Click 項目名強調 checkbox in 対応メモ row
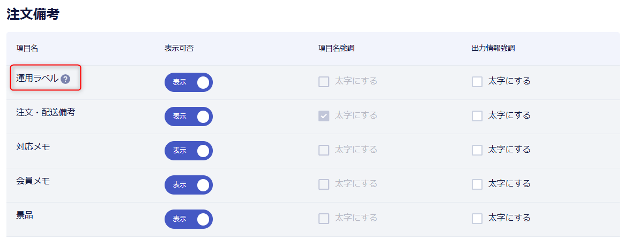The height and width of the screenshot is (248, 631). pyautogui.click(x=324, y=150)
